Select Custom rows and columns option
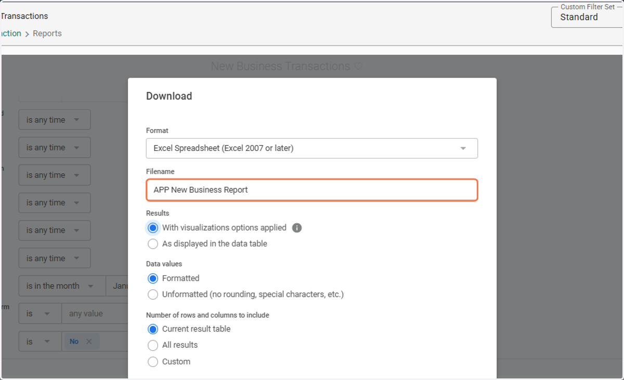Image resolution: width=624 pixels, height=380 pixels. (x=153, y=362)
